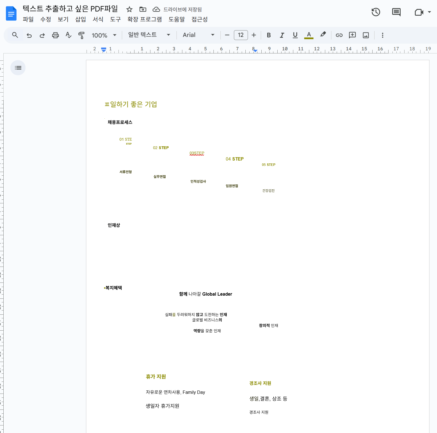Screen dimensions: 437x433
Task: Open the 100% zoom dropdown
Action: pyautogui.click(x=104, y=35)
